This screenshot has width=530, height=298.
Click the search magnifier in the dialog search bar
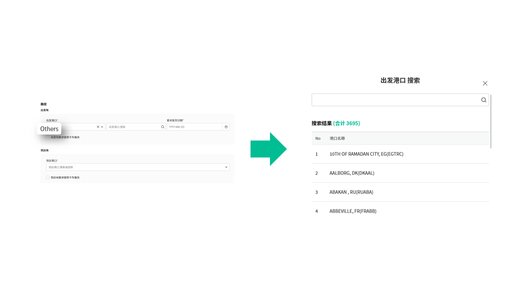click(484, 100)
